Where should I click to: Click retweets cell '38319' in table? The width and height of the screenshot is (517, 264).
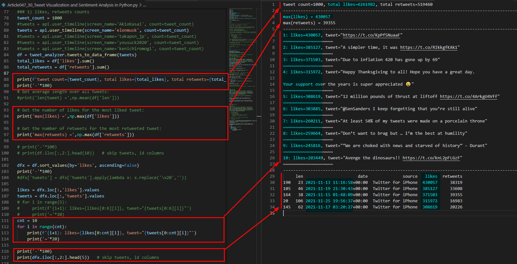pos(456,182)
